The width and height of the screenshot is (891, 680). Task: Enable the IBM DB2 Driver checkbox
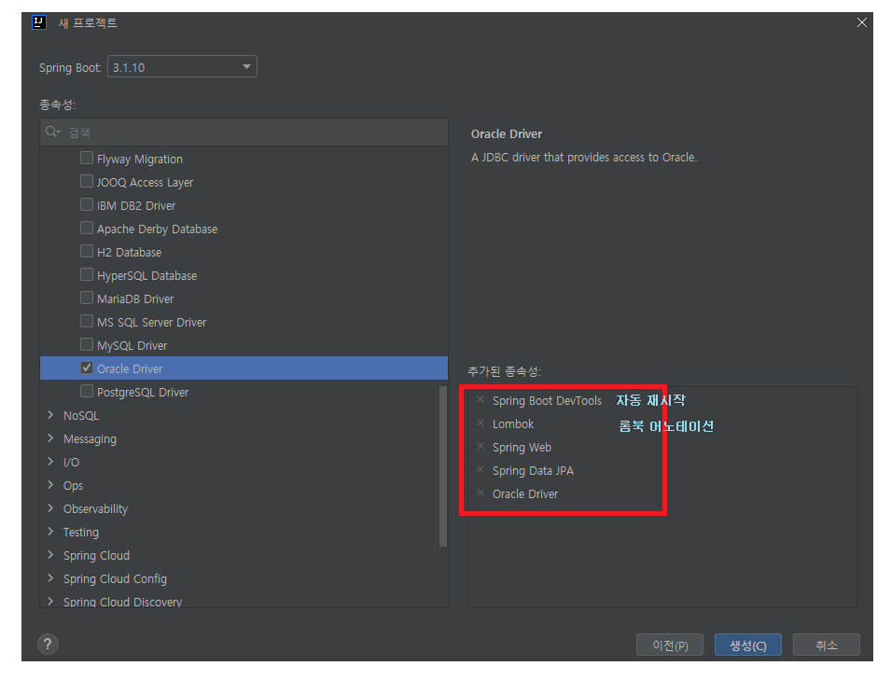87,204
